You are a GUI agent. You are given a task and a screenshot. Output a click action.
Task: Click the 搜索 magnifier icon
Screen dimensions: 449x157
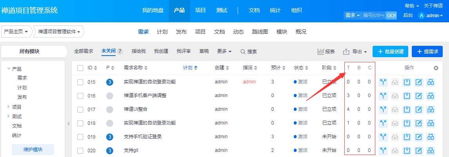click(x=243, y=52)
